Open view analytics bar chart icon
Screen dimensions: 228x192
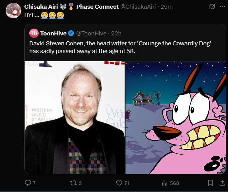[x=165, y=183]
